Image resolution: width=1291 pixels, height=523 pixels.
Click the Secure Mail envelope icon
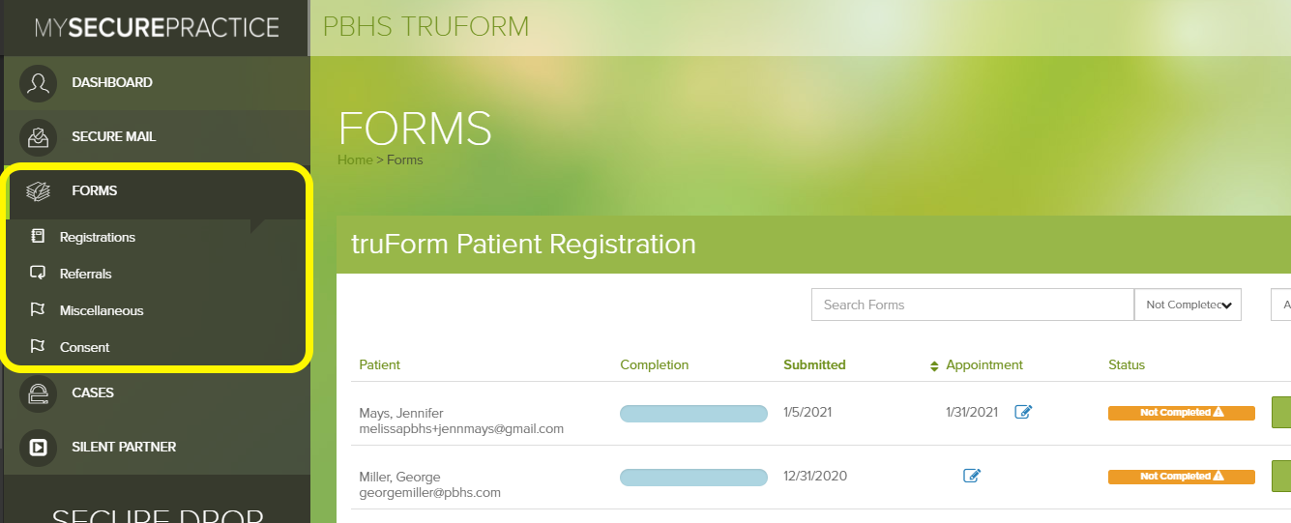tap(39, 137)
